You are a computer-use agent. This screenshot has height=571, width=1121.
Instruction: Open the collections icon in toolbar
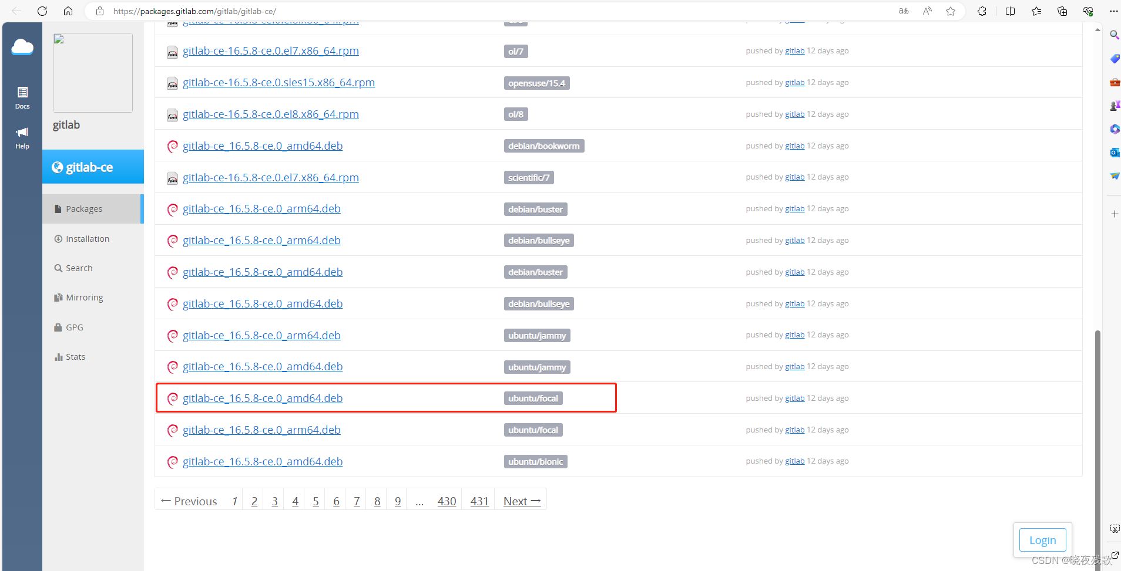click(x=1062, y=11)
